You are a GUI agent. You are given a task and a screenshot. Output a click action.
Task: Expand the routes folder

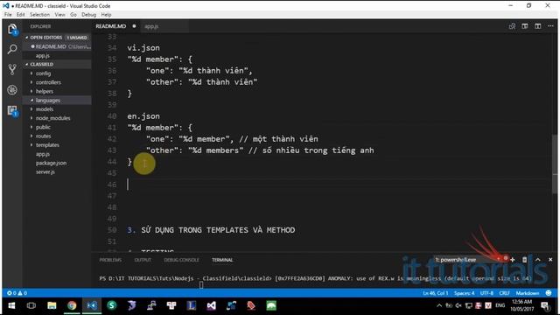(x=43, y=136)
